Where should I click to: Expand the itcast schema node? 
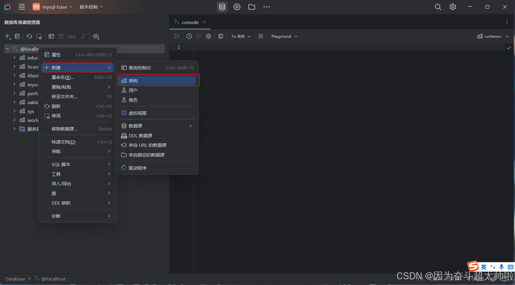pos(14,67)
